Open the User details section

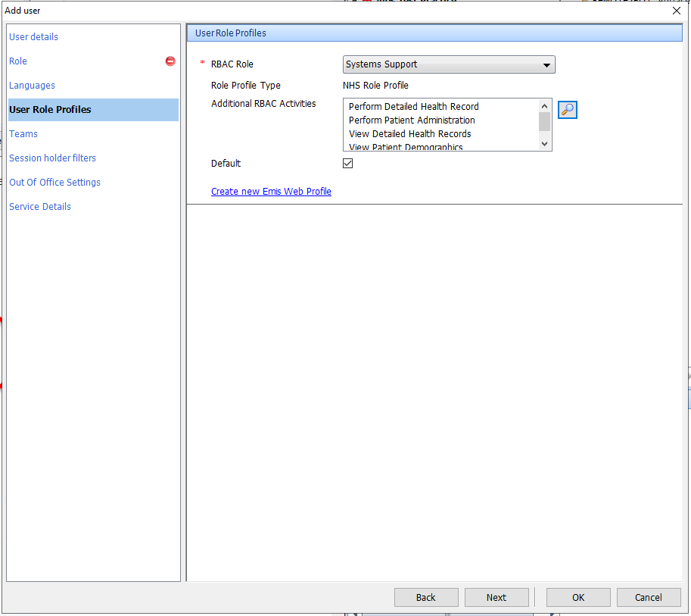(33, 36)
